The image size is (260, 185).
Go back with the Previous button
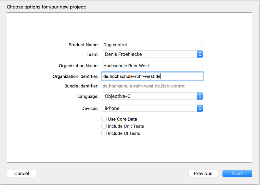point(203,173)
